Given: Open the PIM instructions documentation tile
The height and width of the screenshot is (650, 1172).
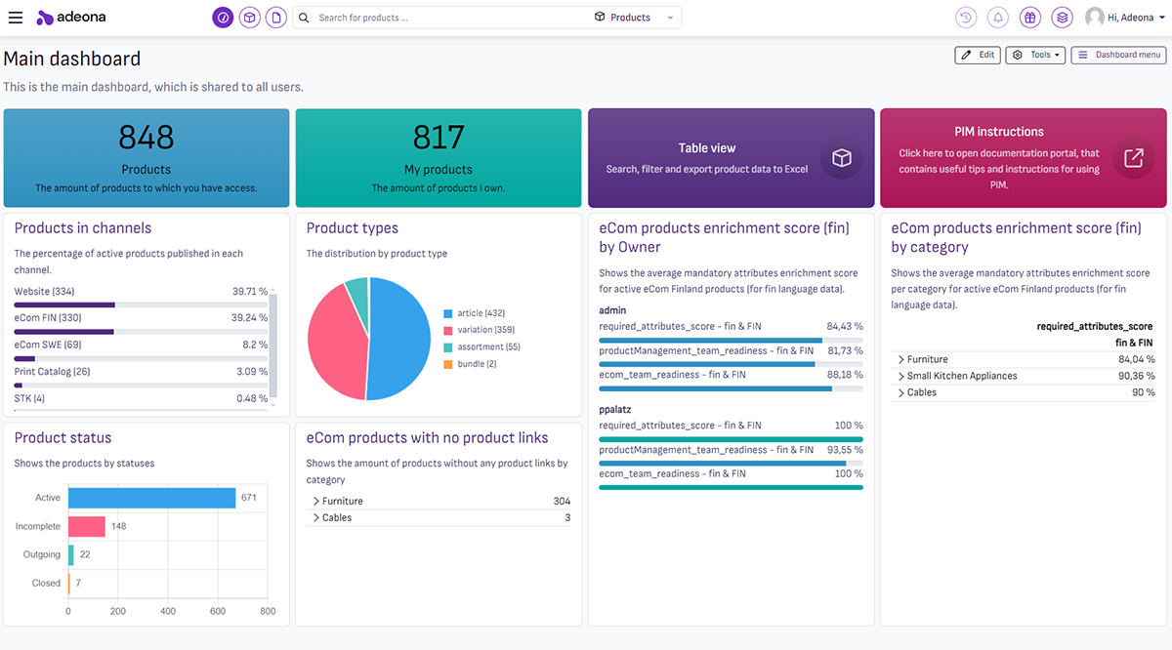Looking at the screenshot, I should tap(1023, 158).
